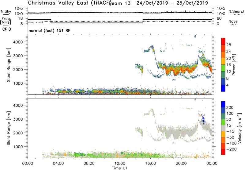Click the 'Nave' legend label
This screenshot has height=170, width=245.
233,21
